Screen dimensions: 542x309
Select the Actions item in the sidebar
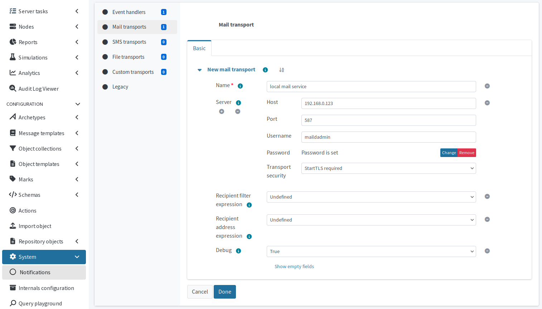pos(27,210)
